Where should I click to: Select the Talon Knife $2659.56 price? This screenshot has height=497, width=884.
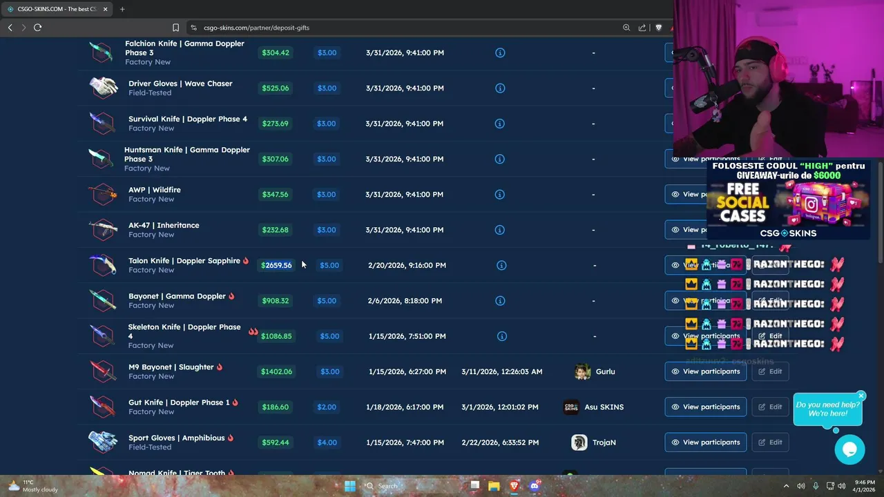click(x=276, y=265)
